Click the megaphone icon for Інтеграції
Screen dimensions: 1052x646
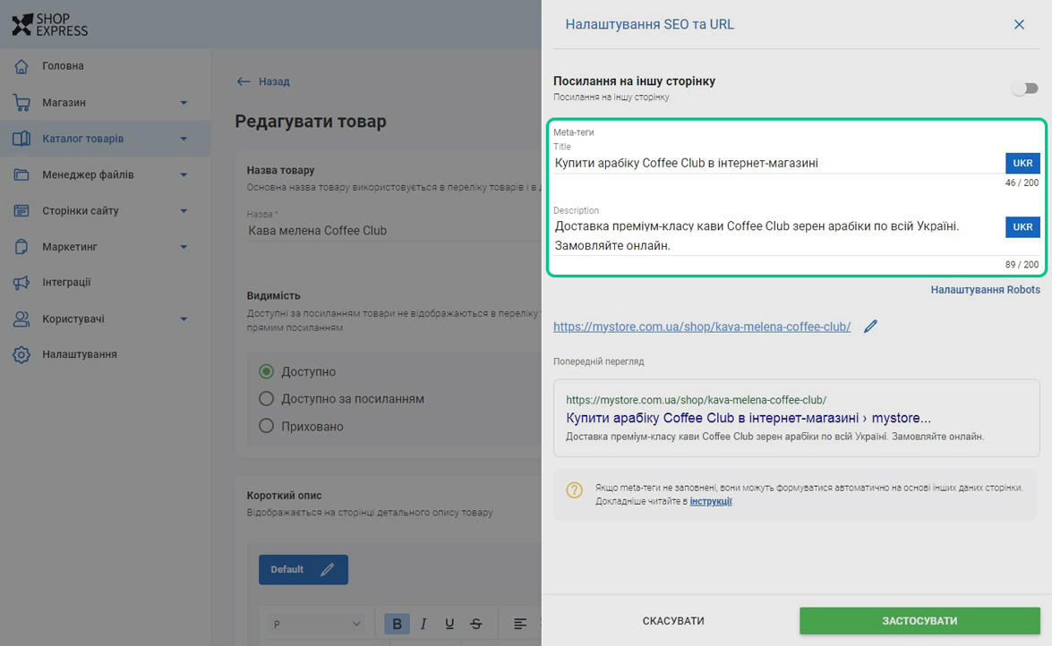point(21,283)
